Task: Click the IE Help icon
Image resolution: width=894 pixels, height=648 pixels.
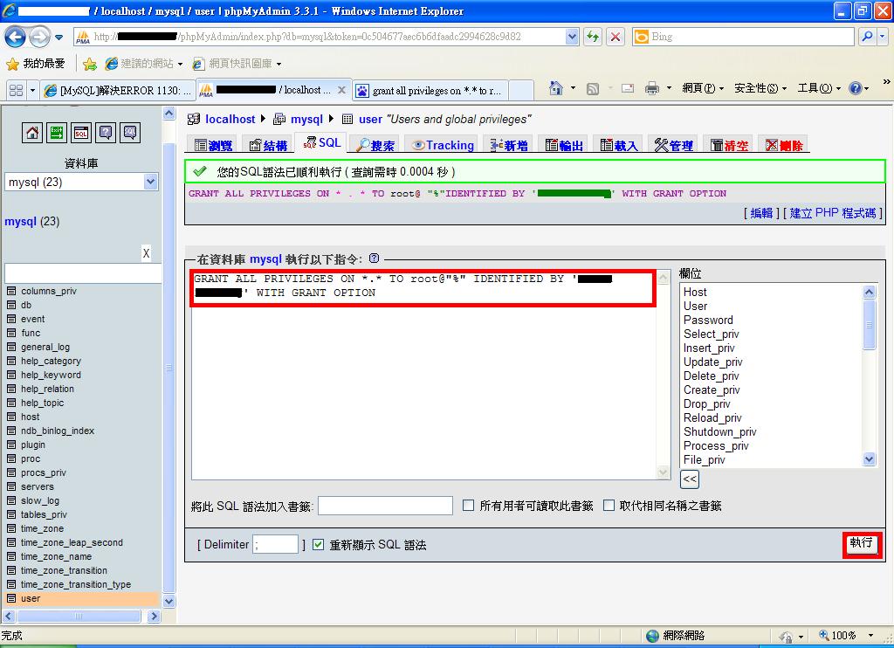Action: [856, 88]
